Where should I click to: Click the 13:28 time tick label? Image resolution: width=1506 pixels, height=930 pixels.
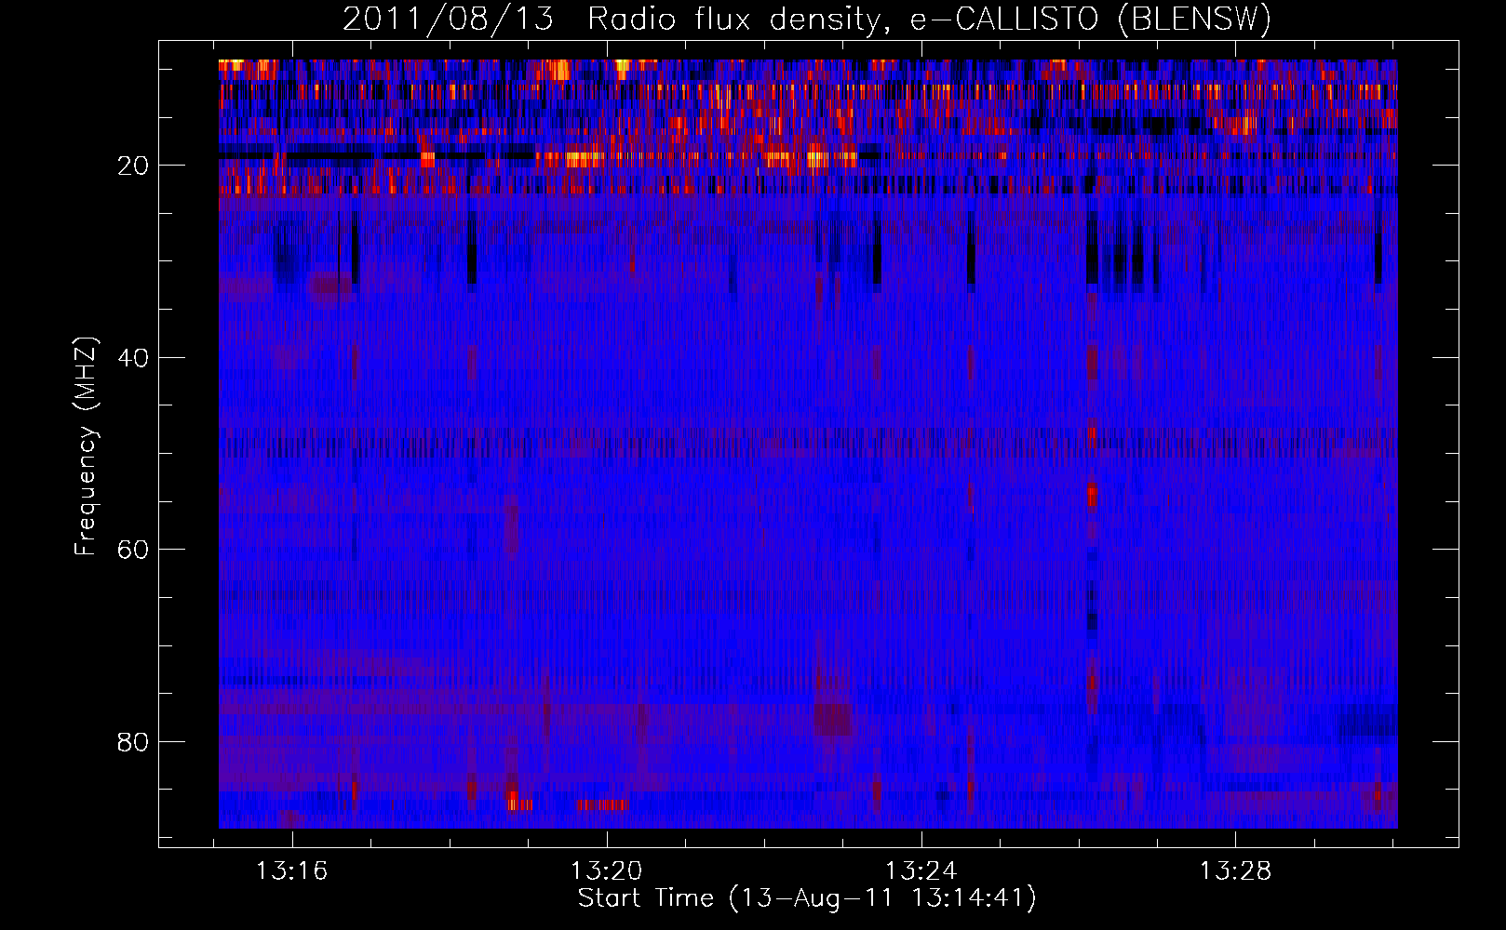[x=1235, y=871]
